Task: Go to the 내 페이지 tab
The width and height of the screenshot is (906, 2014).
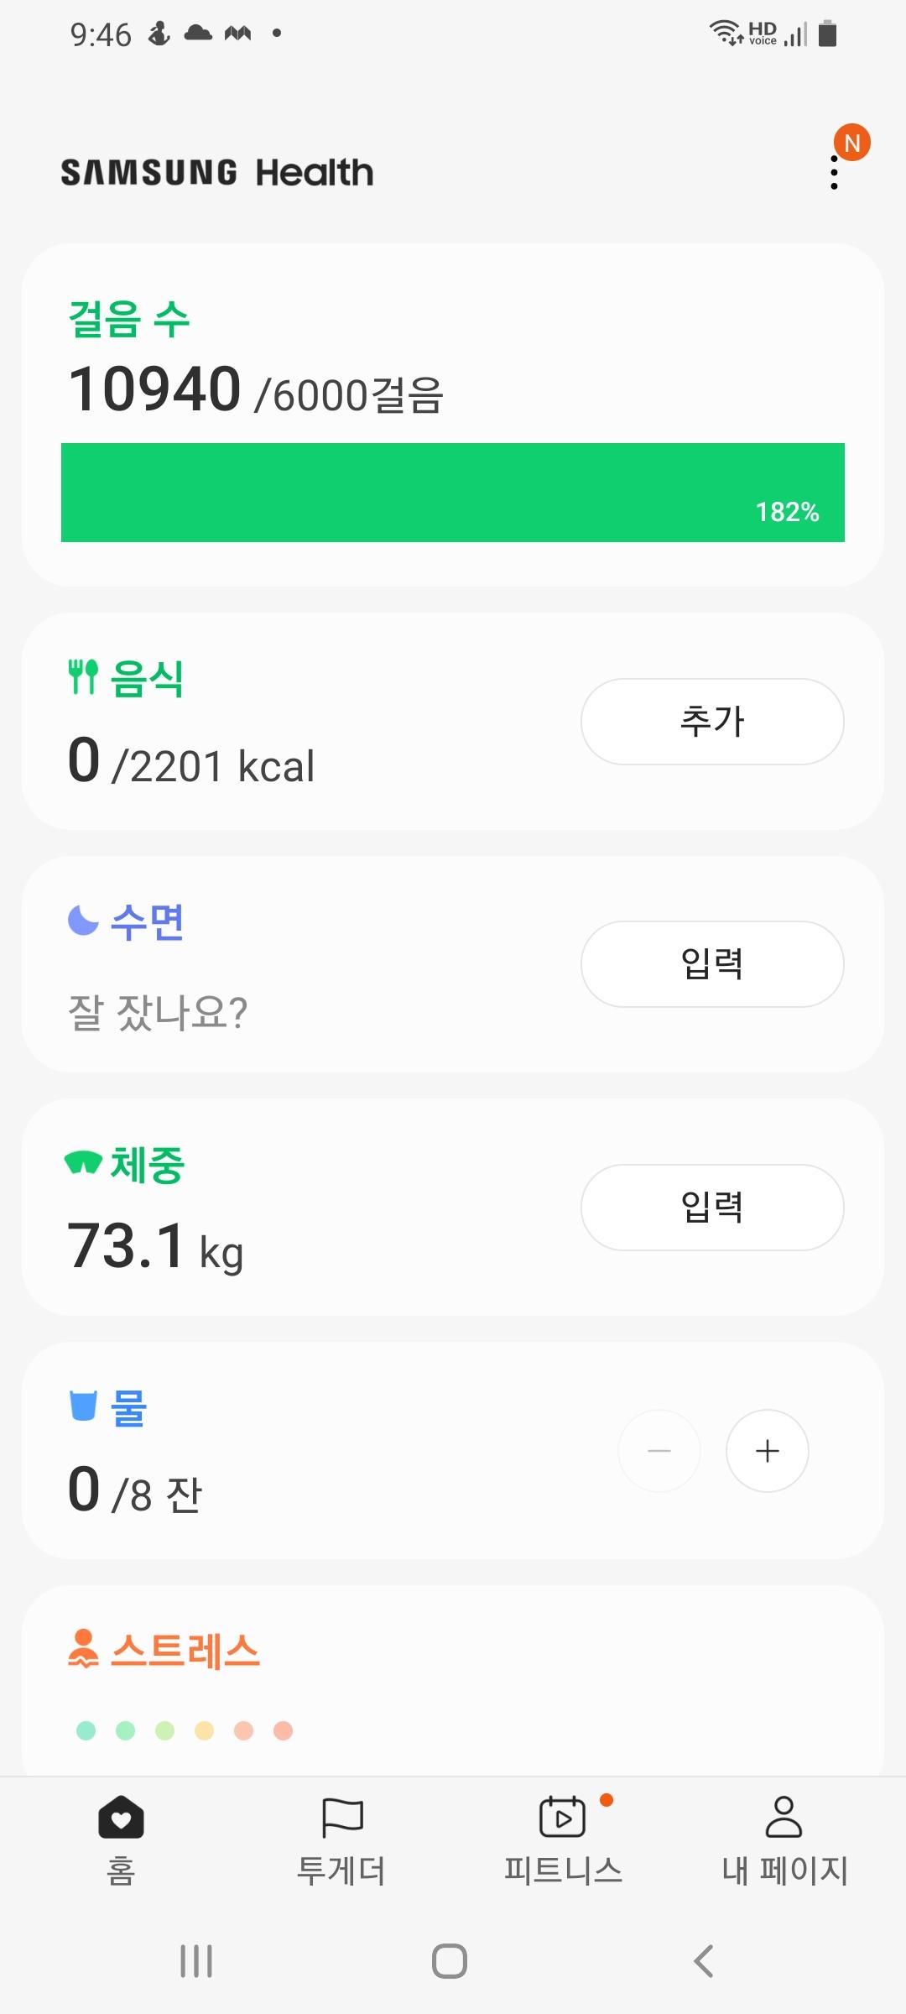Action: (784, 1838)
